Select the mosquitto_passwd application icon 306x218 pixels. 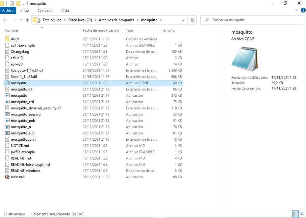[7, 114]
